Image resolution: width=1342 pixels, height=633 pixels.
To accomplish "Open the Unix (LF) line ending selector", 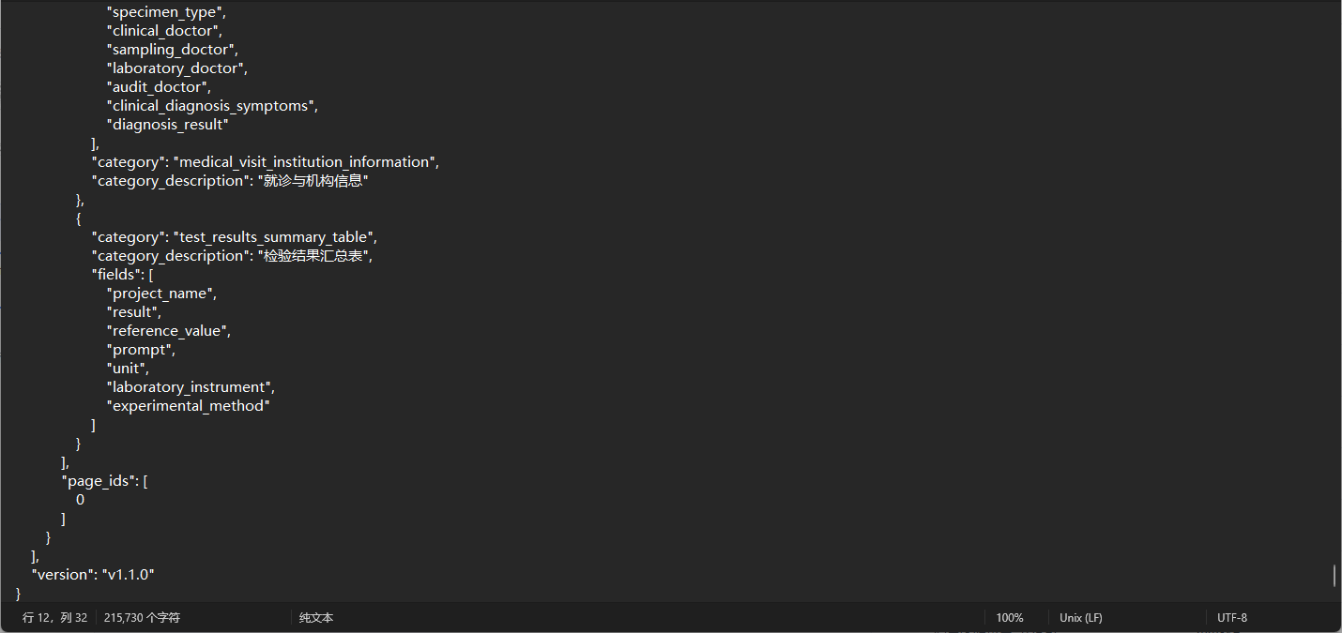I will (1081, 618).
